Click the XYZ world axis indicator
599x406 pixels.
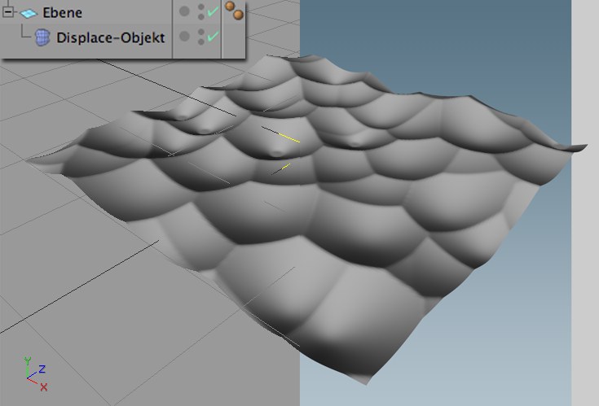tap(35, 374)
